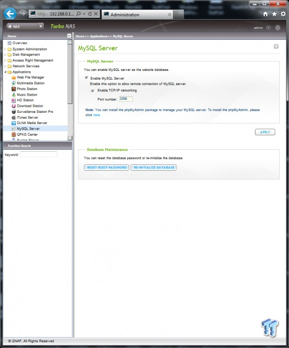Open the help question mark icon
The height and width of the screenshot is (348, 289).
(276, 46)
